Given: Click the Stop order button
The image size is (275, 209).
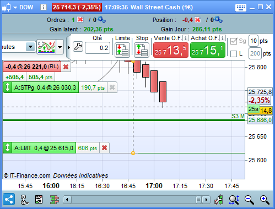Looking at the screenshot, I should (142, 50).
